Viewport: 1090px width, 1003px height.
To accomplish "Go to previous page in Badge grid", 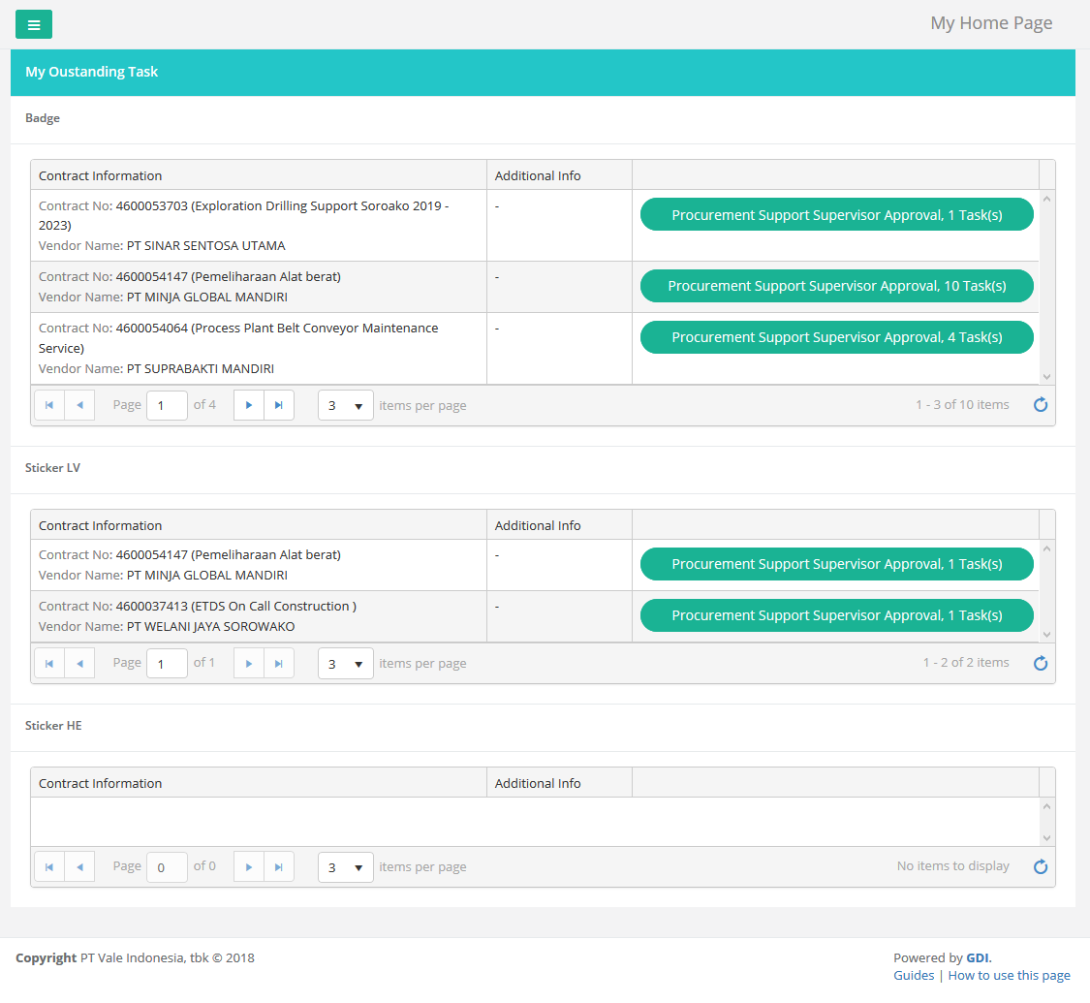I will (x=79, y=405).
